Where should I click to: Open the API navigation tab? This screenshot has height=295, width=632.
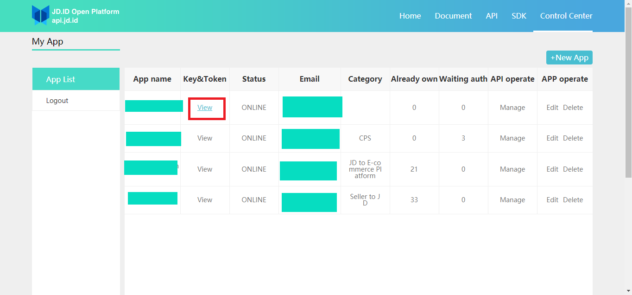click(492, 16)
